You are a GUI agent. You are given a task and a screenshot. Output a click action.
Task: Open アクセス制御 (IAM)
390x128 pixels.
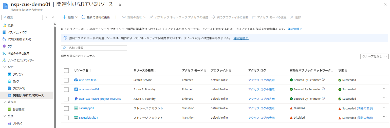(19, 39)
